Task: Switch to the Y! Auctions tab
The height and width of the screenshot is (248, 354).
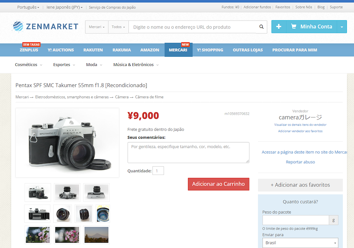Action: click(61, 50)
